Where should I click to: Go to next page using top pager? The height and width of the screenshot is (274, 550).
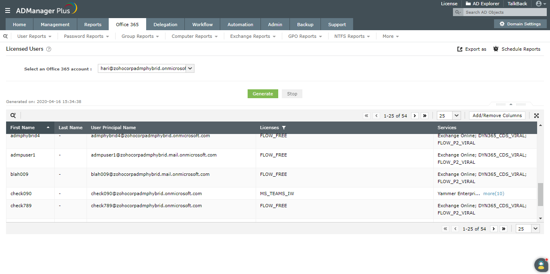(415, 115)
